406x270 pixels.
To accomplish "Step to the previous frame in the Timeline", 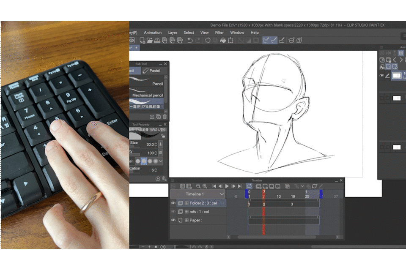I will pos(220,186).
